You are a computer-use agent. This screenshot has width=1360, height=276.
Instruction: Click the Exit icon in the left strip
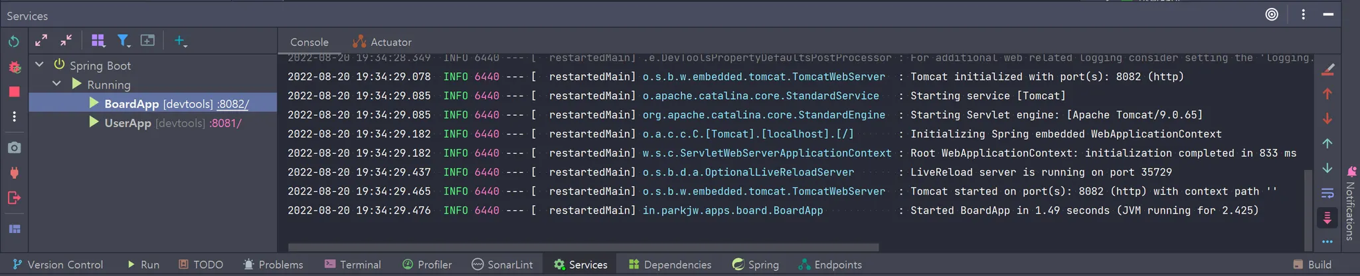point(14,198)
